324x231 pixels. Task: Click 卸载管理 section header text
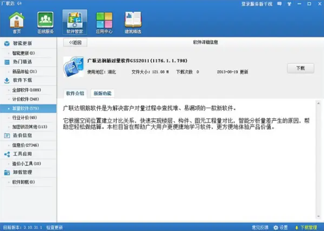22,172
